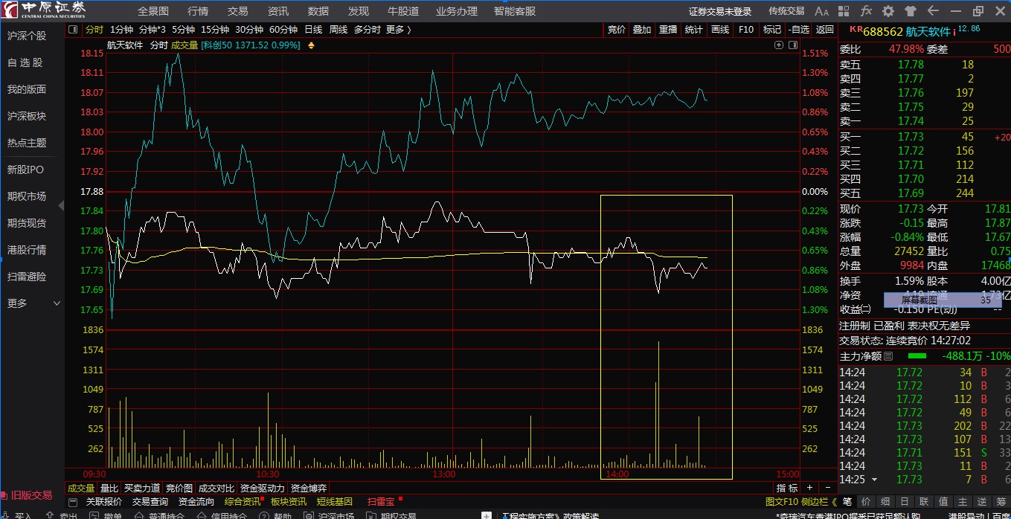
Task: Switch to the 周线 period tab
Action: point(338,30)
